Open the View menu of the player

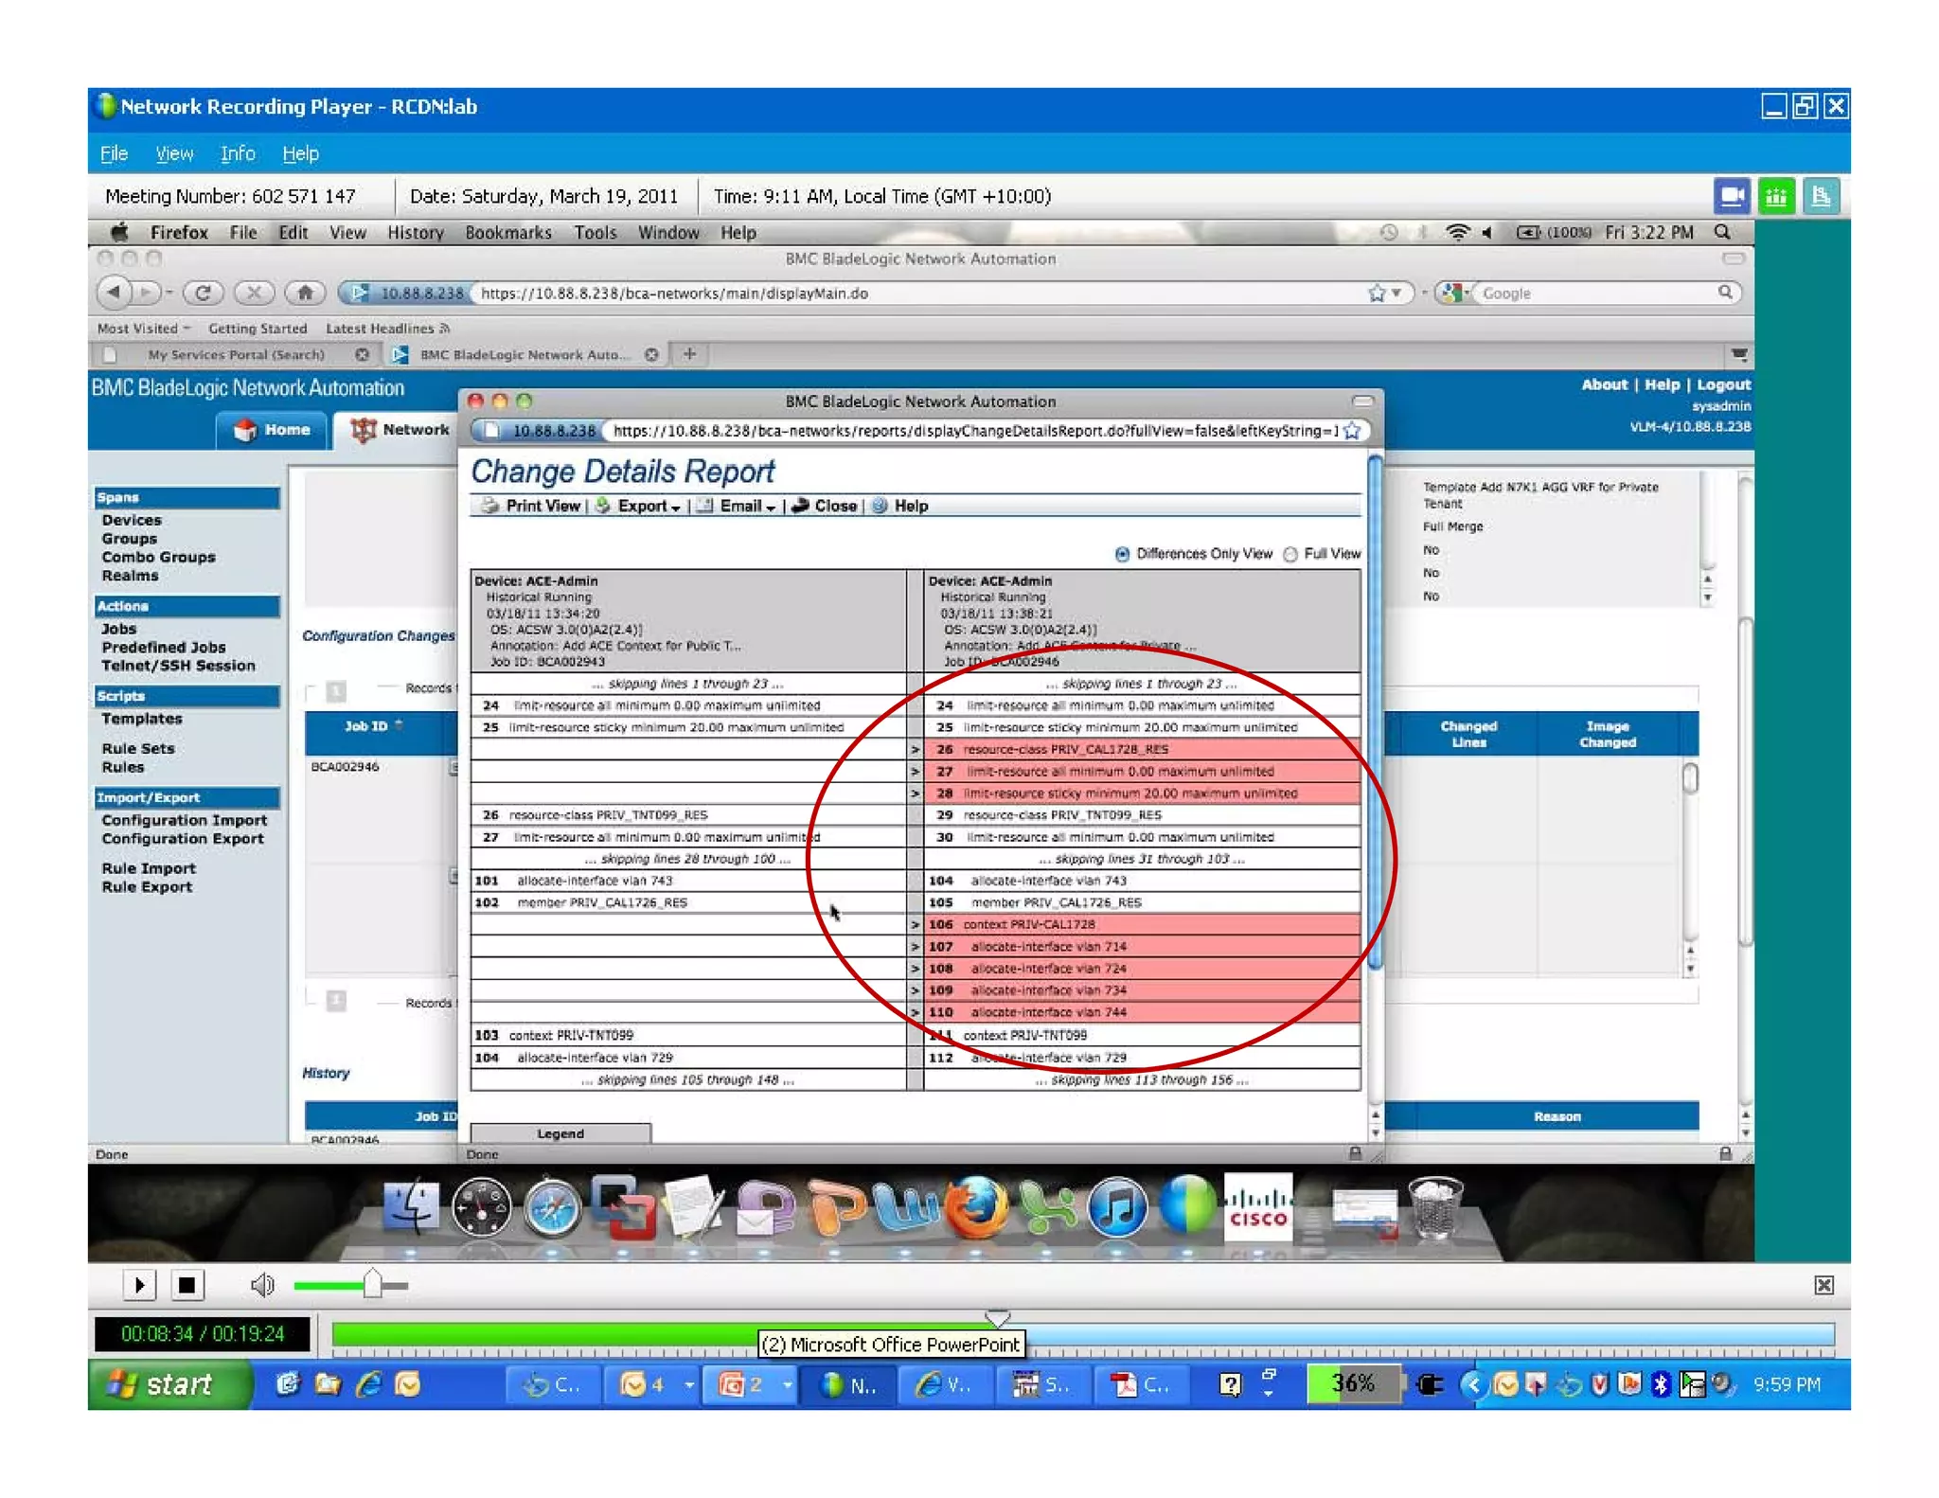(174, 153)
